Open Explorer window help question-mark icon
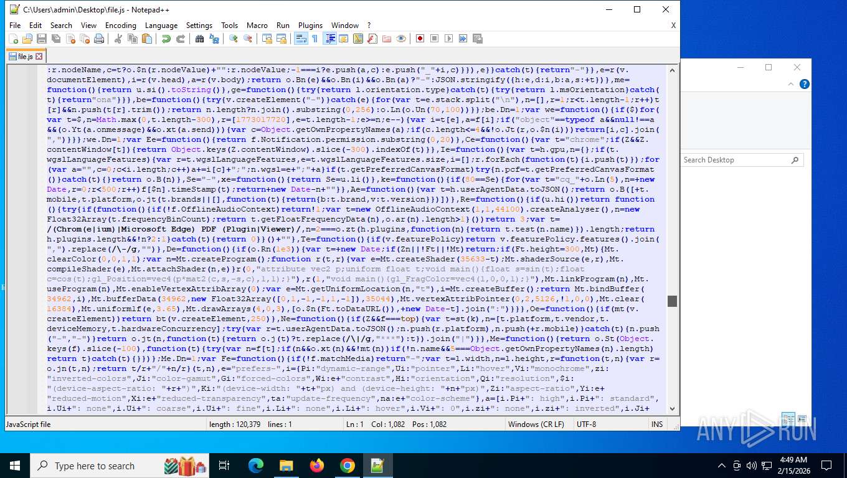Screen dimensions: 847x478 (x=804, y=84)
